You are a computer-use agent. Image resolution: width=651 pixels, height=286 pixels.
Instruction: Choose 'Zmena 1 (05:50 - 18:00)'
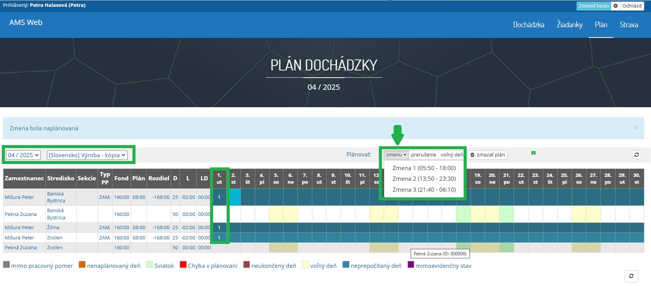click(x=424, y=168)
